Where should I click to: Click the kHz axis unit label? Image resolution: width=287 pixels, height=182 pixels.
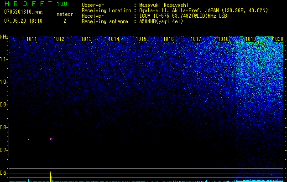click(x=4, y=37)
